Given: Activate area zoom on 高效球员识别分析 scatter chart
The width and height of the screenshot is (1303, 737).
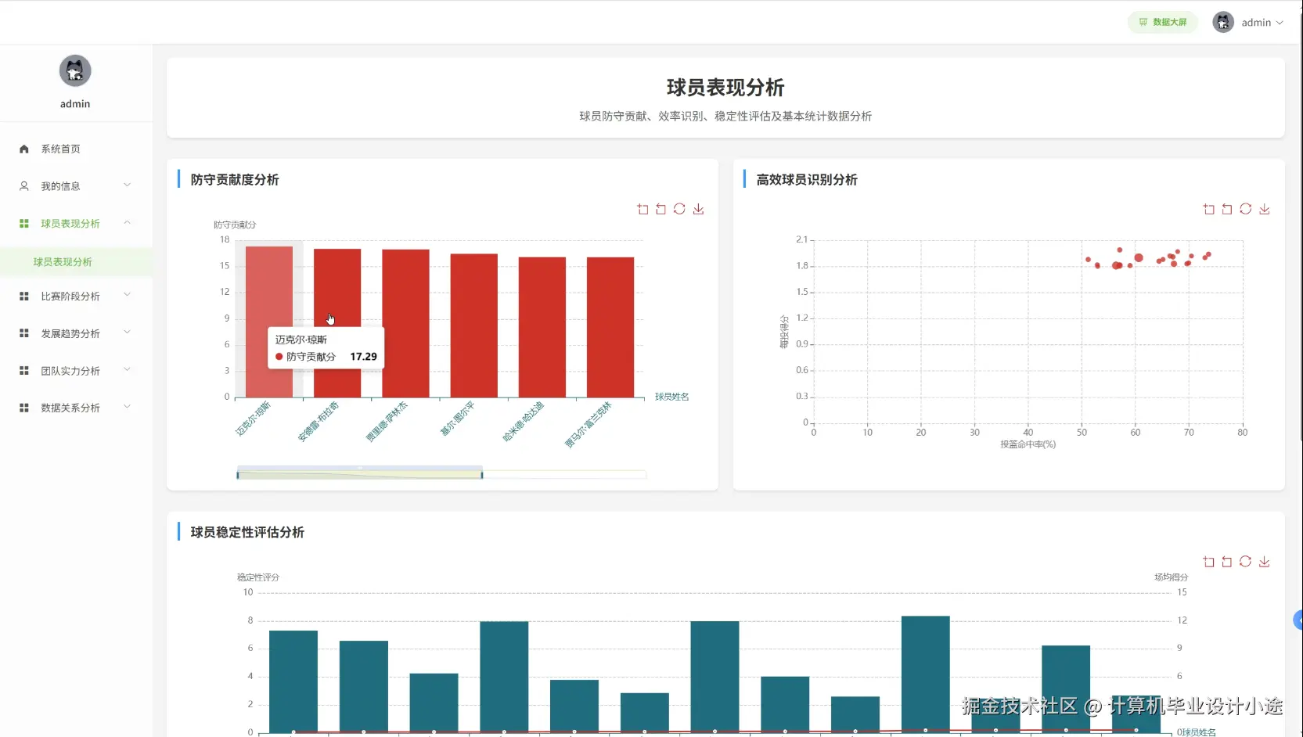Looking at the screenshot, I should pos(1208,209).
